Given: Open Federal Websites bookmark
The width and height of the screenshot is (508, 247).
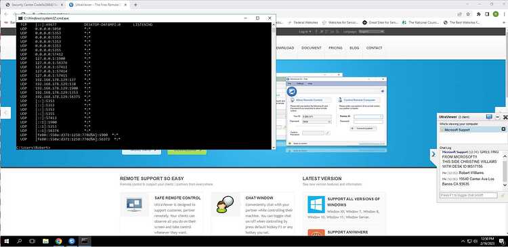Looking at the screenshot, I should pos(303,22).
